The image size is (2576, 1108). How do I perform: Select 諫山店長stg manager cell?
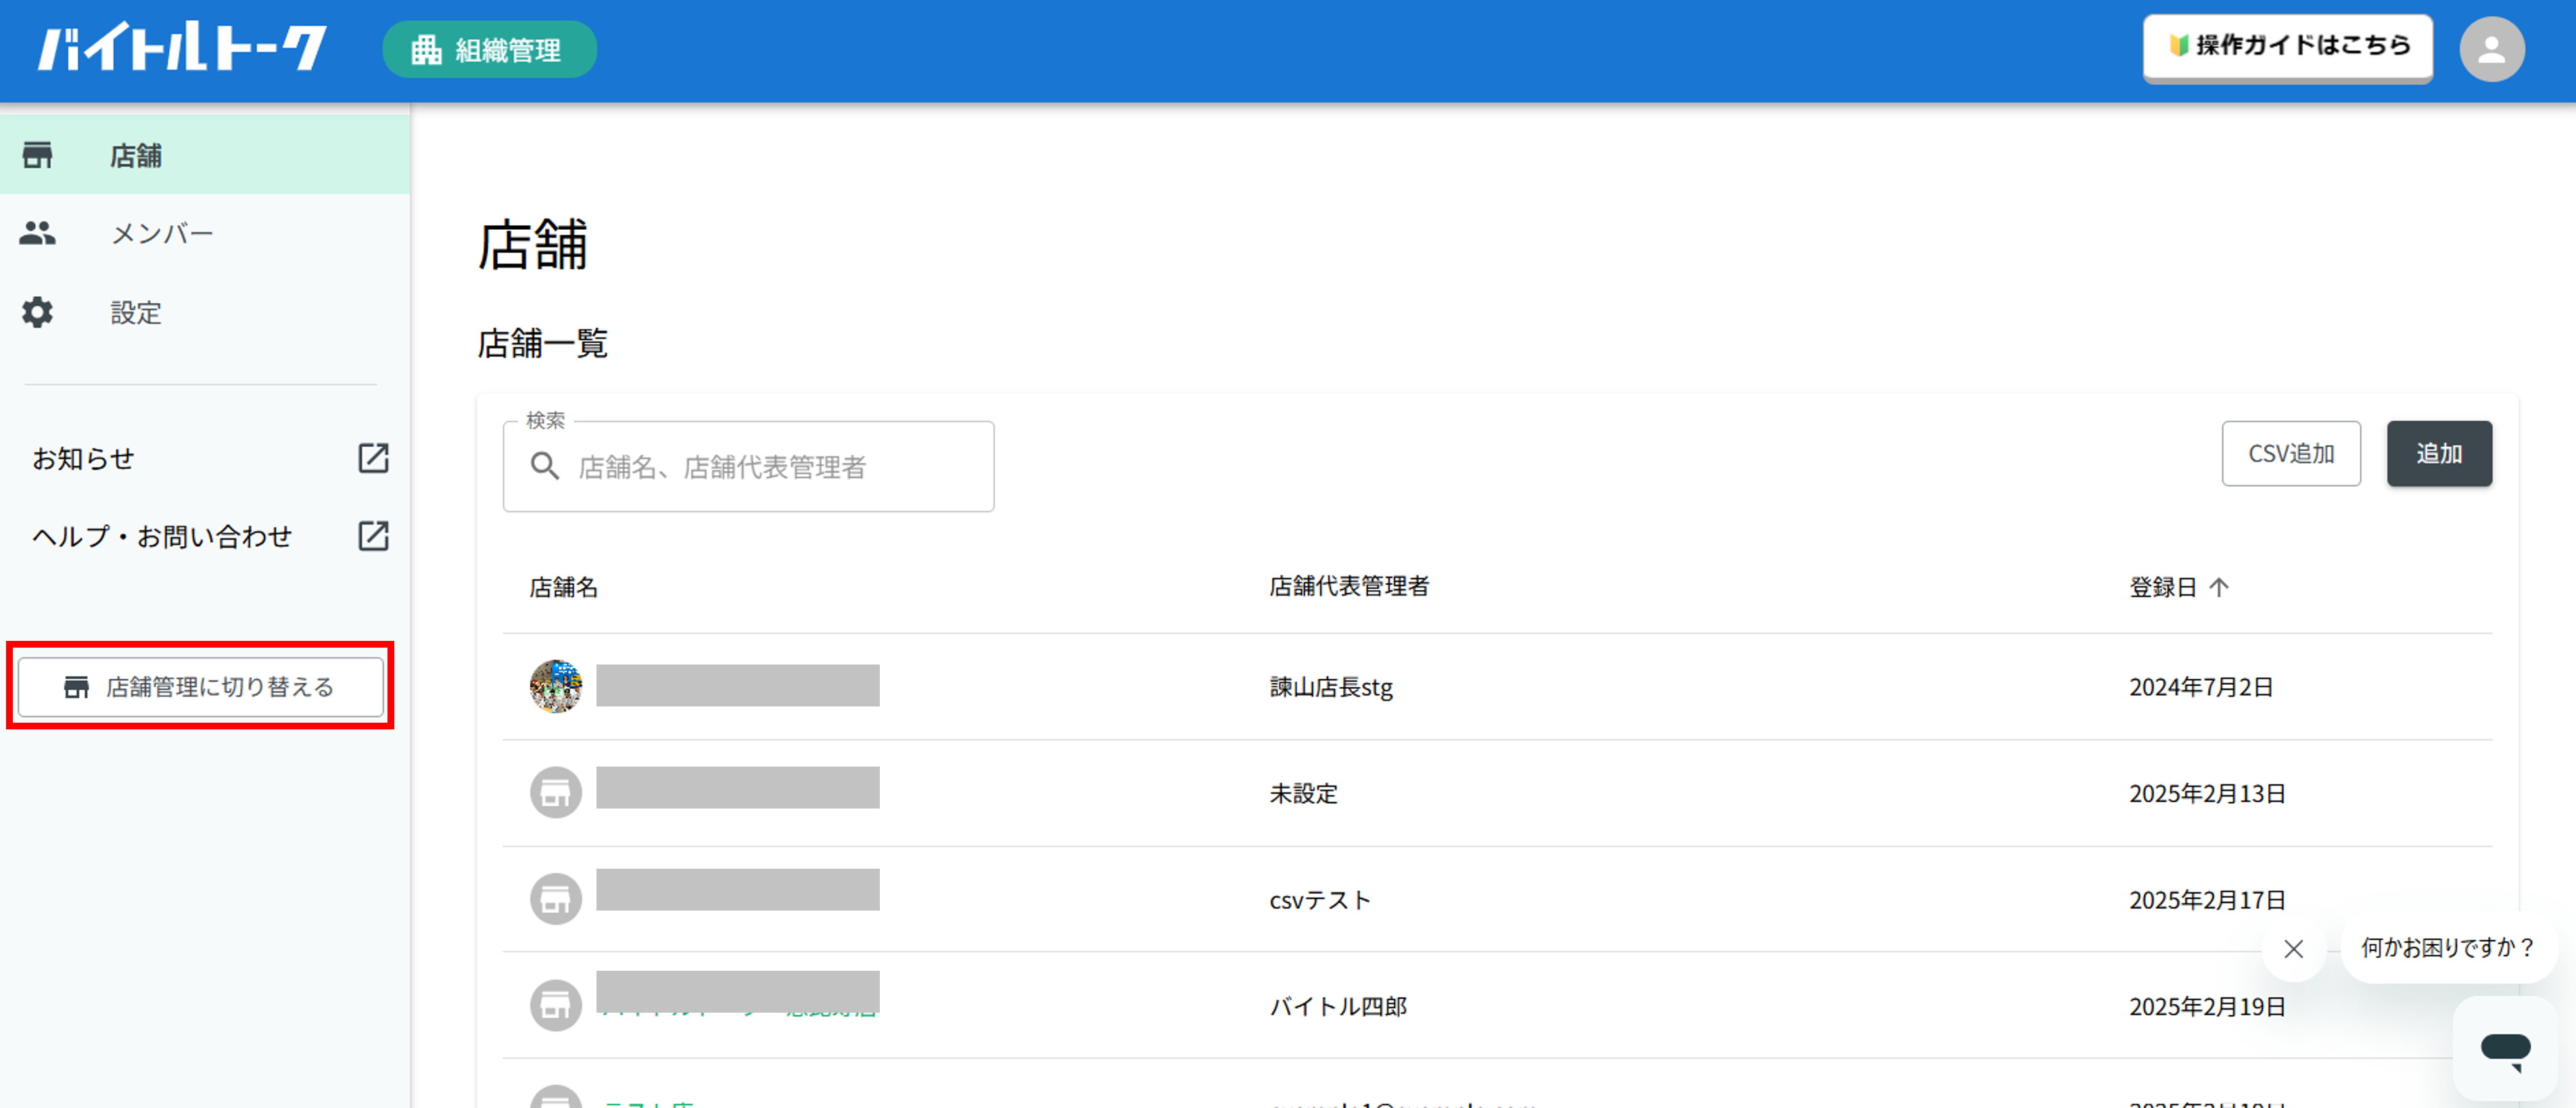tap(1331, 687)
